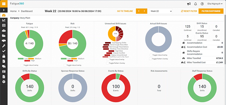Go to next week arrow
The height and width of the screenshot is (105, 226).
tap(144, 11)
